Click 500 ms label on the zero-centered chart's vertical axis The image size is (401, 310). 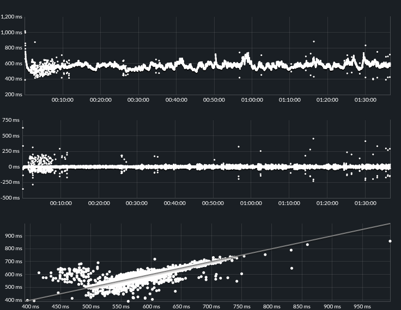pos(11,136)
